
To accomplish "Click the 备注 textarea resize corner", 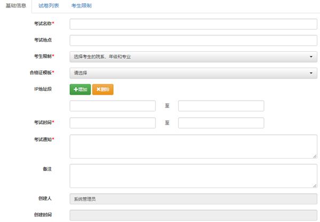I will [315, 185].
